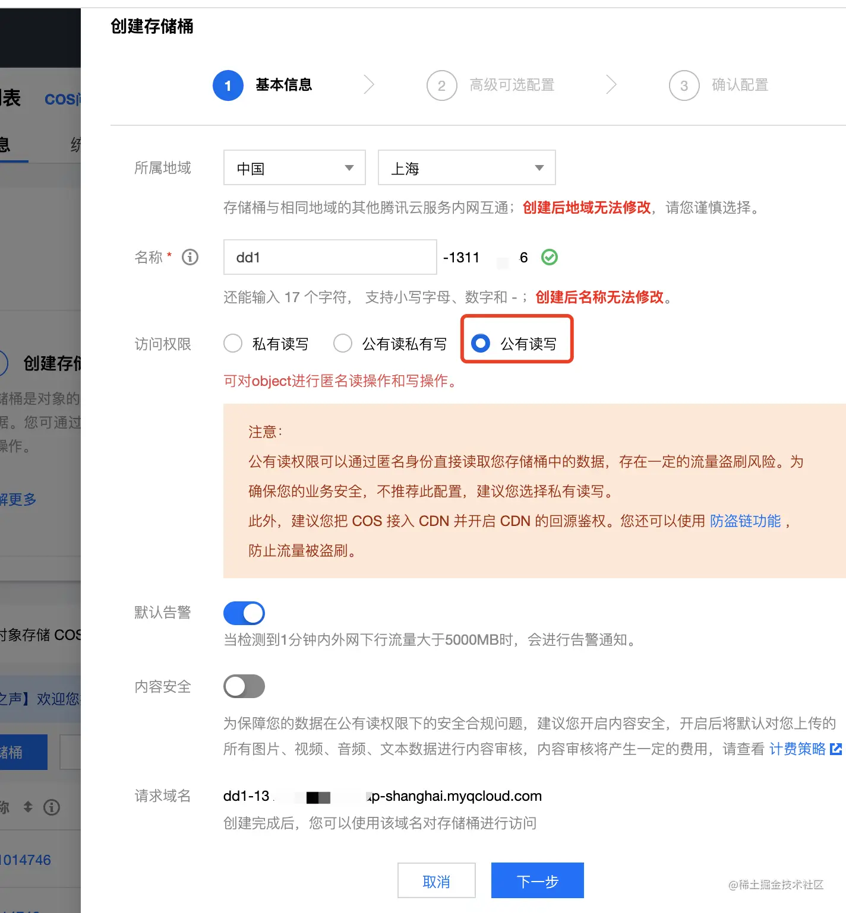Click the 基本信息 step label

pyautogui.click(x=284, y=85)
